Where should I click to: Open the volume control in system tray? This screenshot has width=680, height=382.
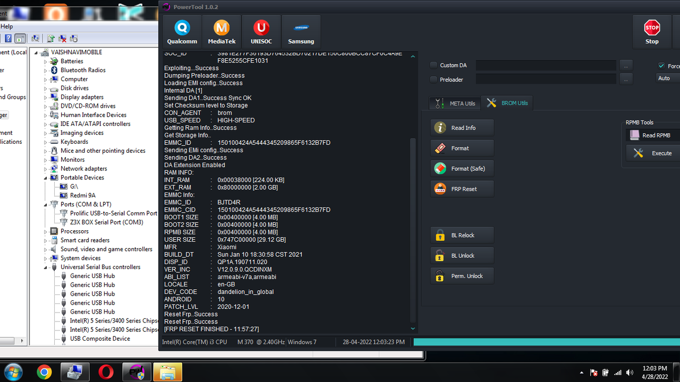(x=630, y=372)
